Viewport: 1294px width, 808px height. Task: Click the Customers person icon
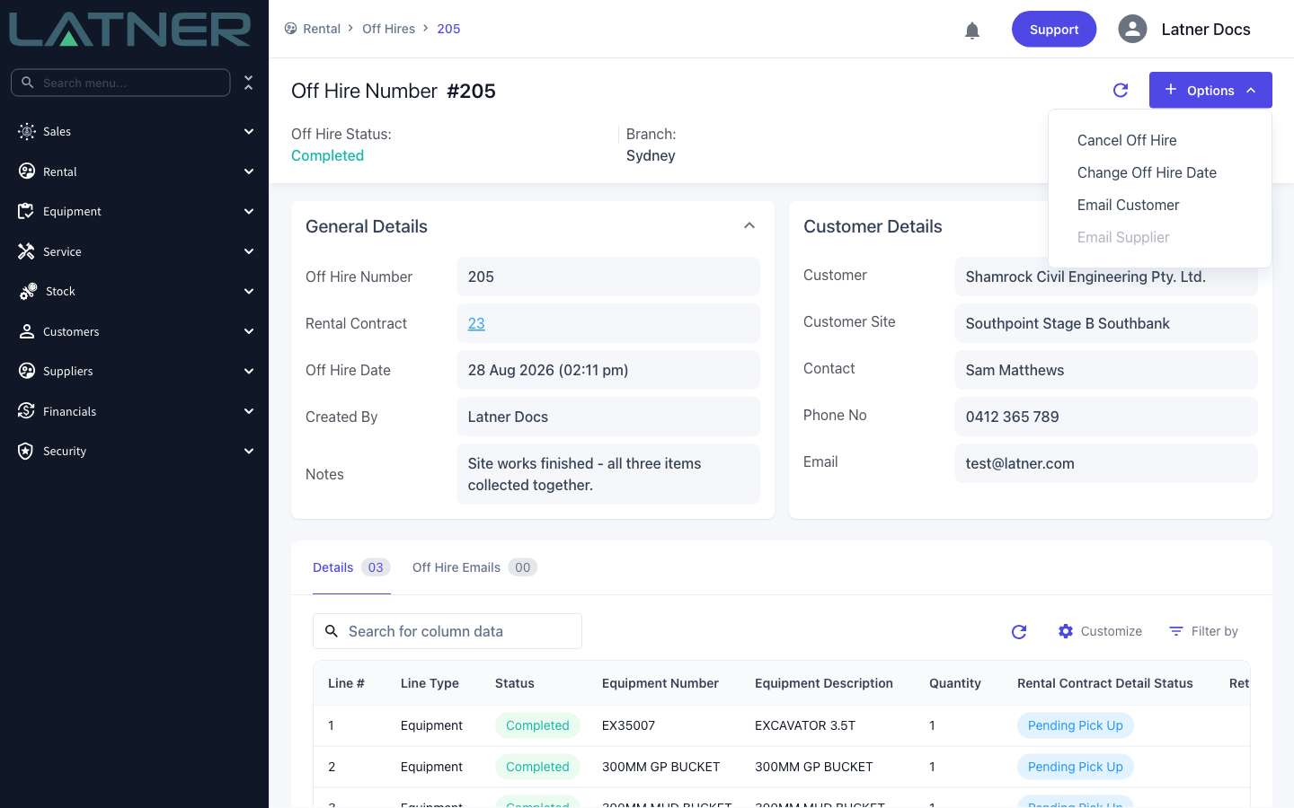coord(26,331)
